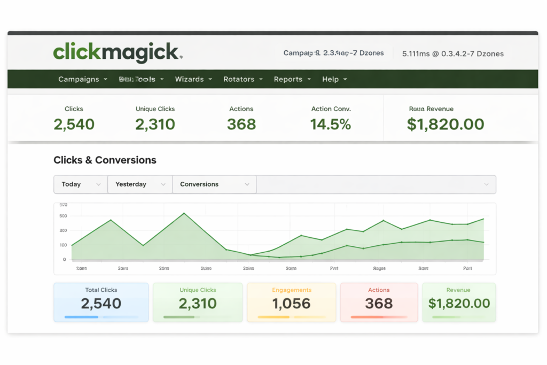Open the Total Clicks summary card

(101, 301)
